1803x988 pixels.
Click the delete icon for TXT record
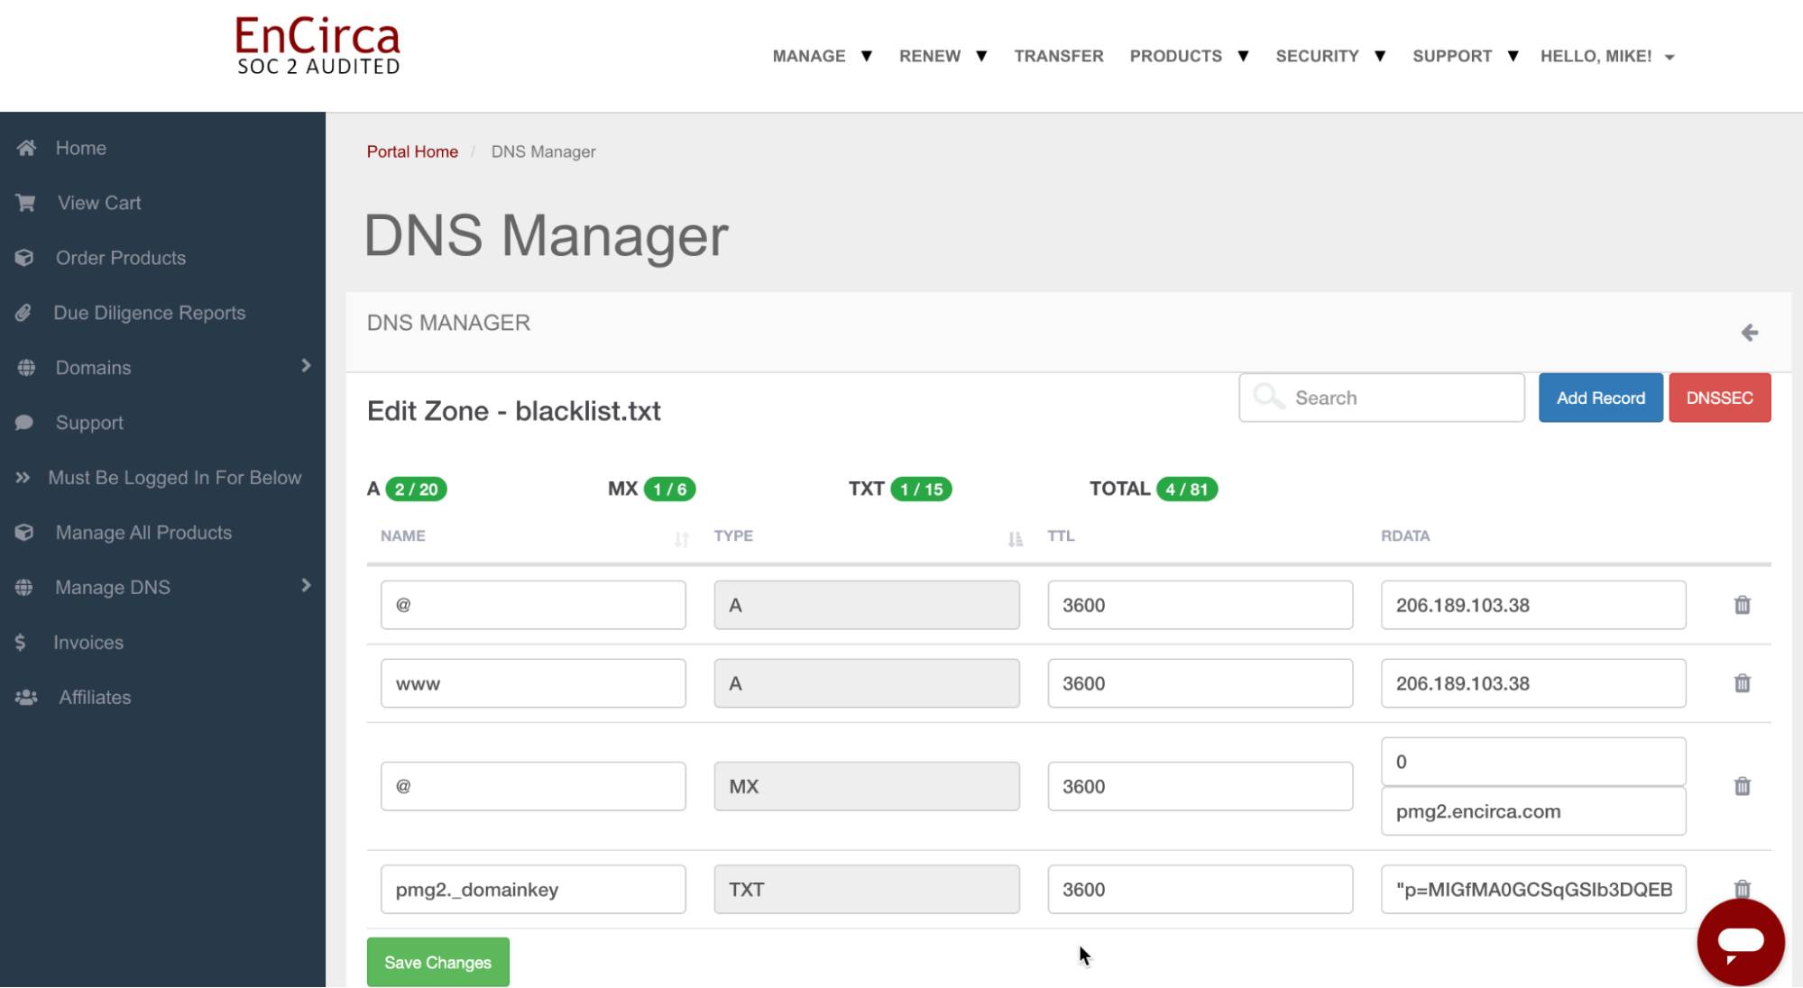tap(1741, 888)
